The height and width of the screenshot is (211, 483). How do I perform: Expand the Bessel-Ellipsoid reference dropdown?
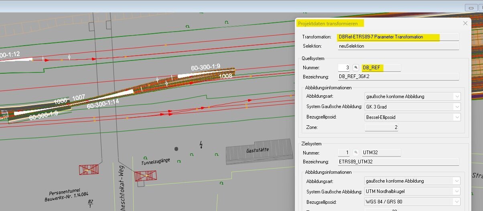(457, 117)
